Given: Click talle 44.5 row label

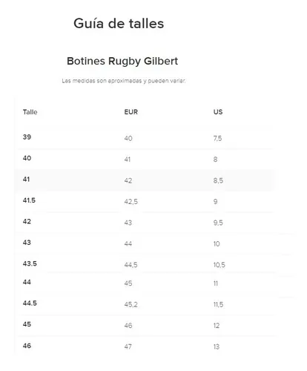Looking at the screenshot, I should [30, 303].
